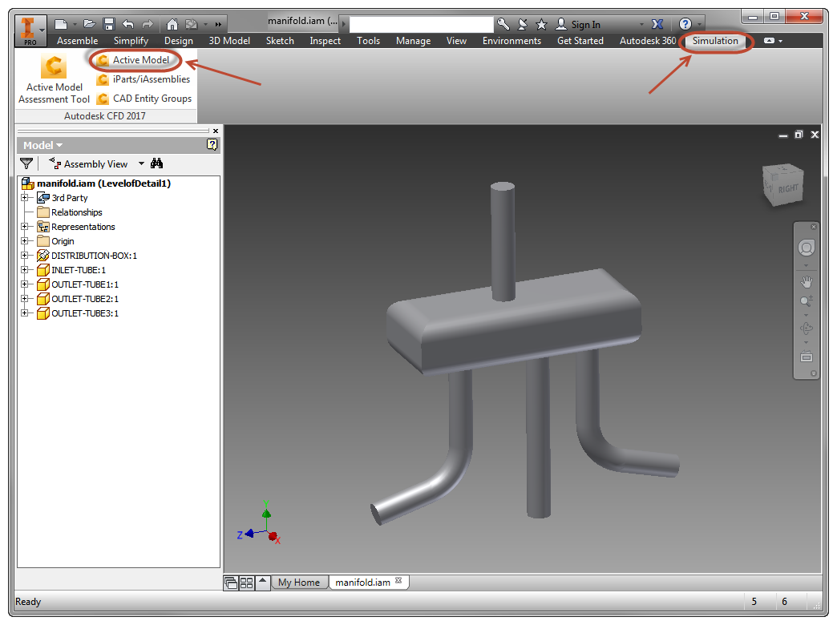The height and width of the screenshot is (625, 837).
Task: Switch to the My Home document tab
Action: (299, 583)
